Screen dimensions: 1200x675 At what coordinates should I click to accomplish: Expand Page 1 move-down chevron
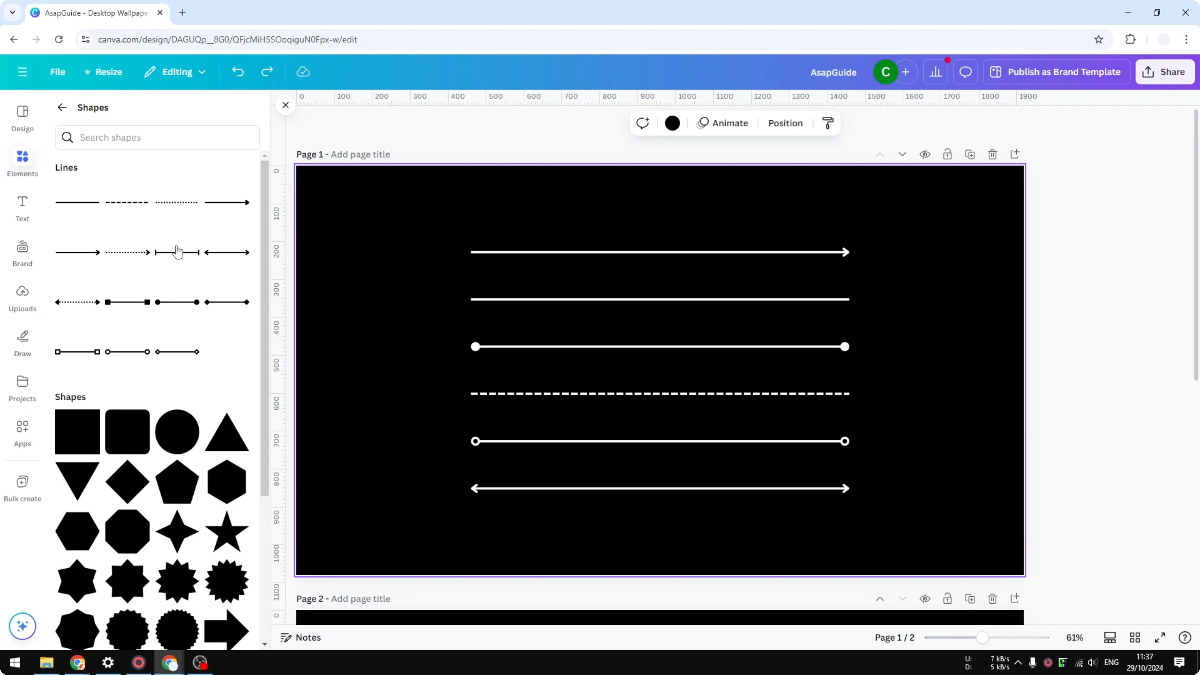tap(902, 154)
